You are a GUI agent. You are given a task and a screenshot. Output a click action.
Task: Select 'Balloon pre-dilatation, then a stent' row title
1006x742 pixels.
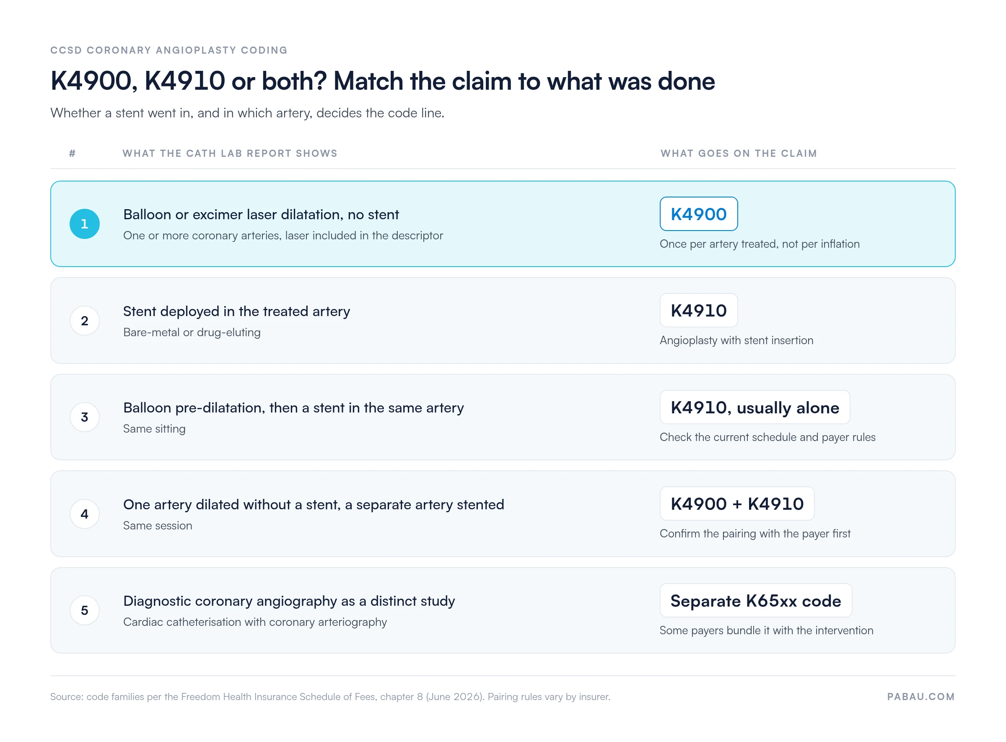click(x=294, y=408)
